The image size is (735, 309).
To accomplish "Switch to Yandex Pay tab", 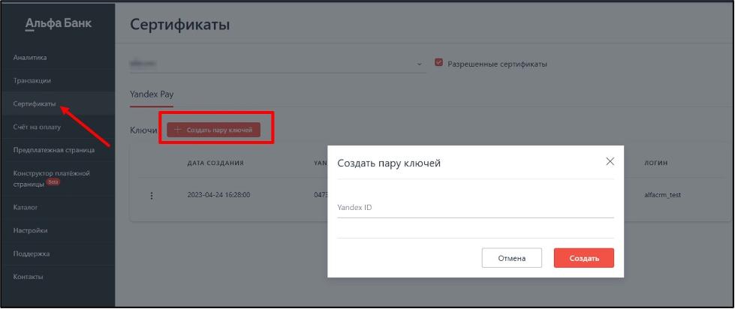I will coord(152,94).
